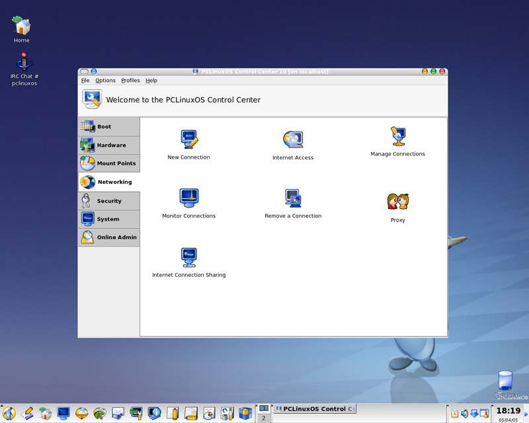Launch the presentation slide taskbar icon
The width and height of the screenshot is (529, 423).
click(x=191, y=413)
